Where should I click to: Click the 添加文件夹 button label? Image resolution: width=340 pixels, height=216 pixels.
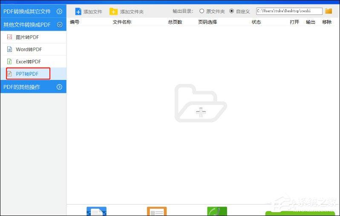(132, 11)
